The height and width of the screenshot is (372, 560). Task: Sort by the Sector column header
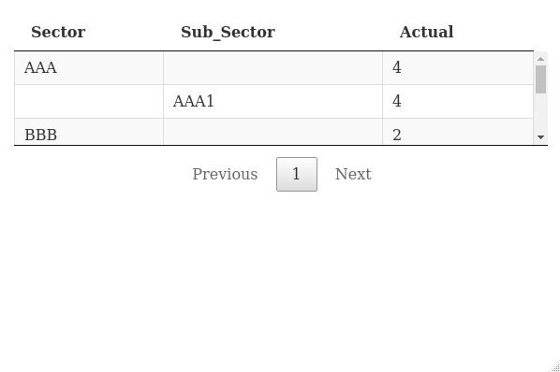coord(58,32)
